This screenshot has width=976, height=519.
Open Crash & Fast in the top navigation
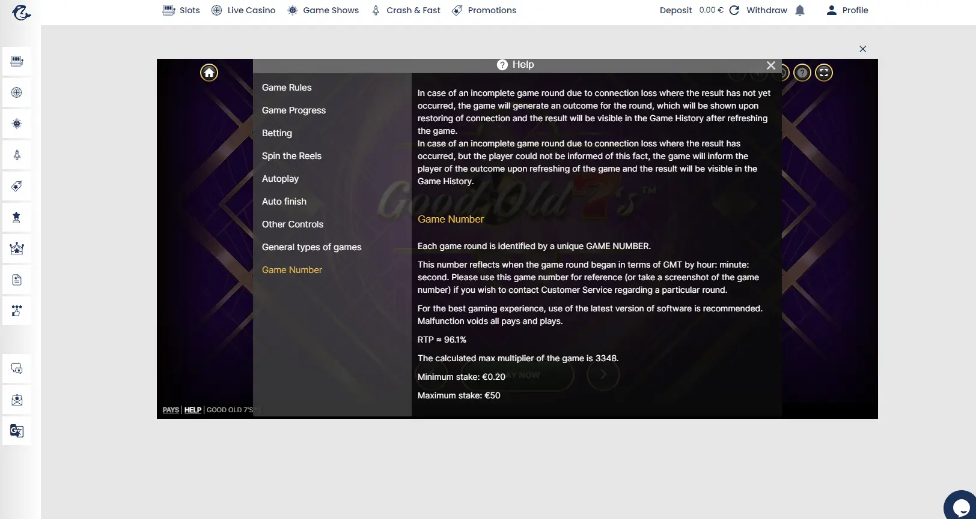406,10
